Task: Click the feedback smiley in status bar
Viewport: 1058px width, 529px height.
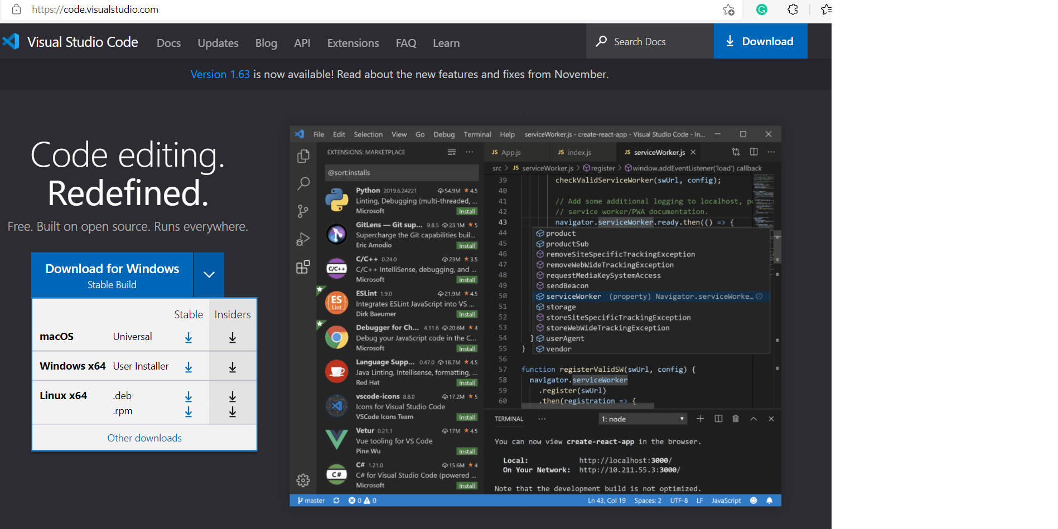Action: coord(753,501)
